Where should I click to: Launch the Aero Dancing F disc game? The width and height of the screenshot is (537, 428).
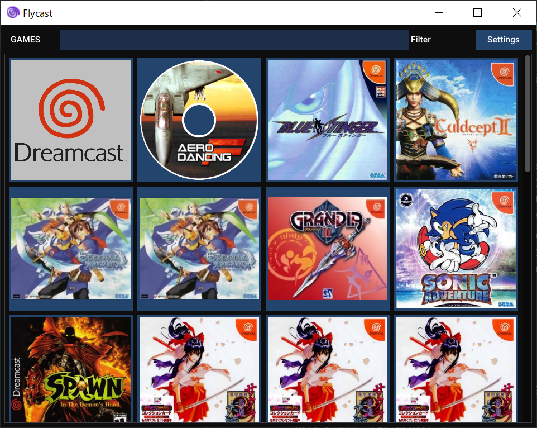point(199,120)
